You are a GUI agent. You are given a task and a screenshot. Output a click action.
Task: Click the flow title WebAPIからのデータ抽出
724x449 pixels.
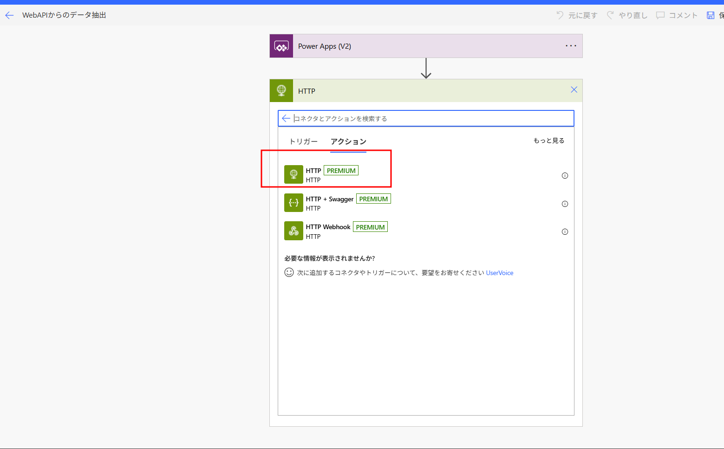[x=64, y=15]
